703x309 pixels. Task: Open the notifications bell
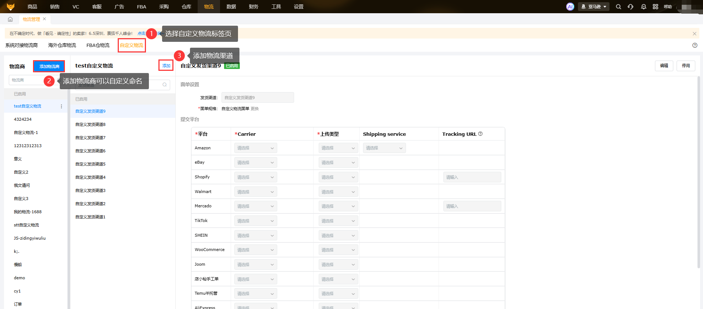tap(643, 7)
